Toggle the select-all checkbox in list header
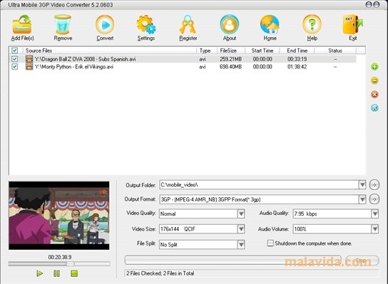388x284 pixels. click(x=14, y=51)
